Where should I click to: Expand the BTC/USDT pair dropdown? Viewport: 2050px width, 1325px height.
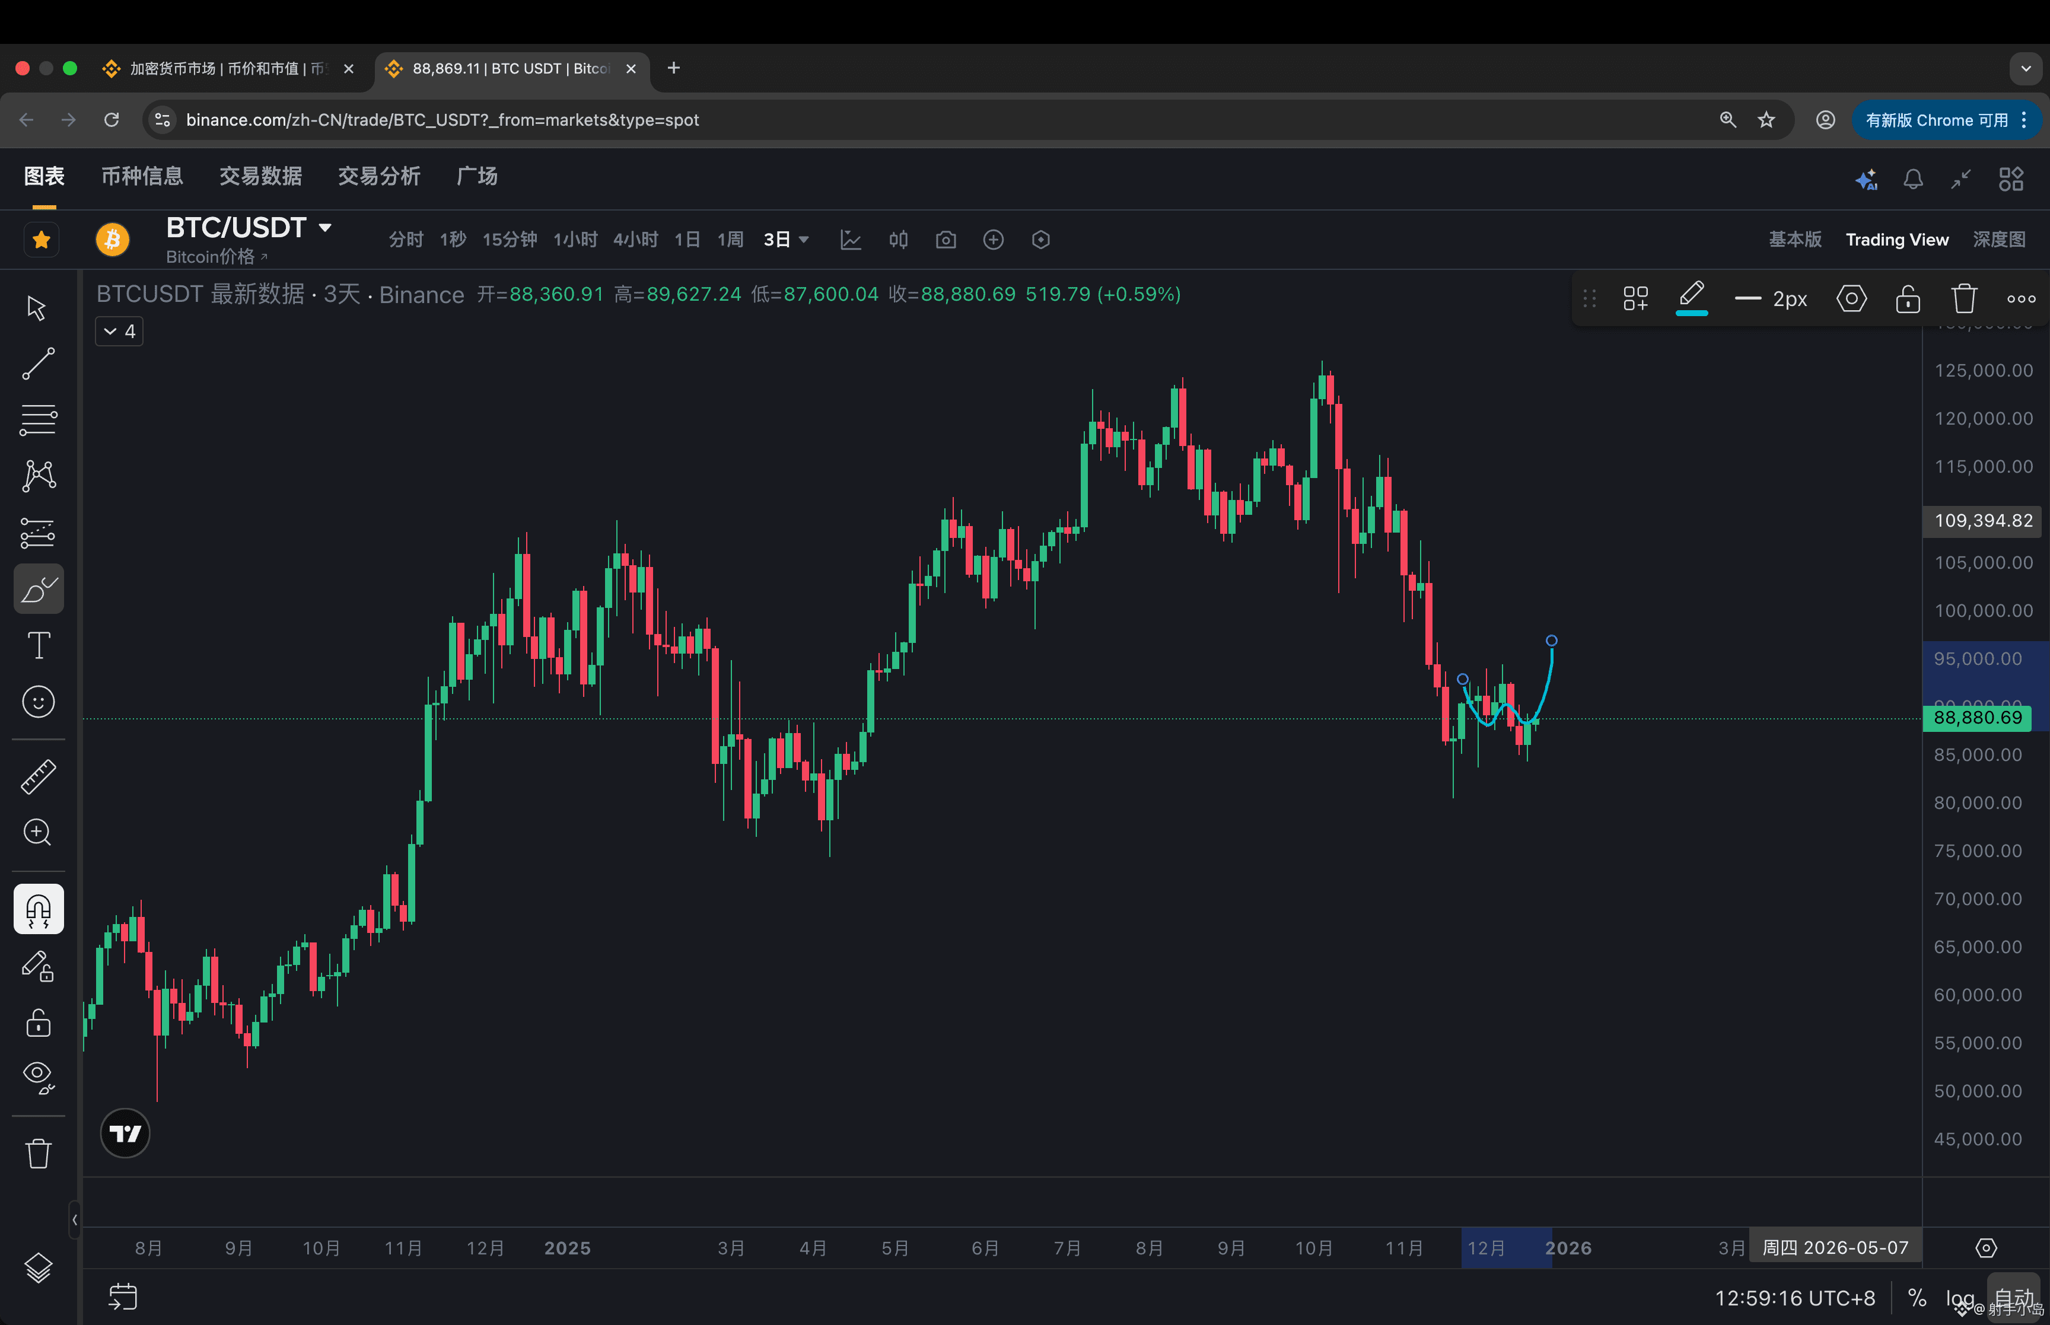click(x=325, y=228)
